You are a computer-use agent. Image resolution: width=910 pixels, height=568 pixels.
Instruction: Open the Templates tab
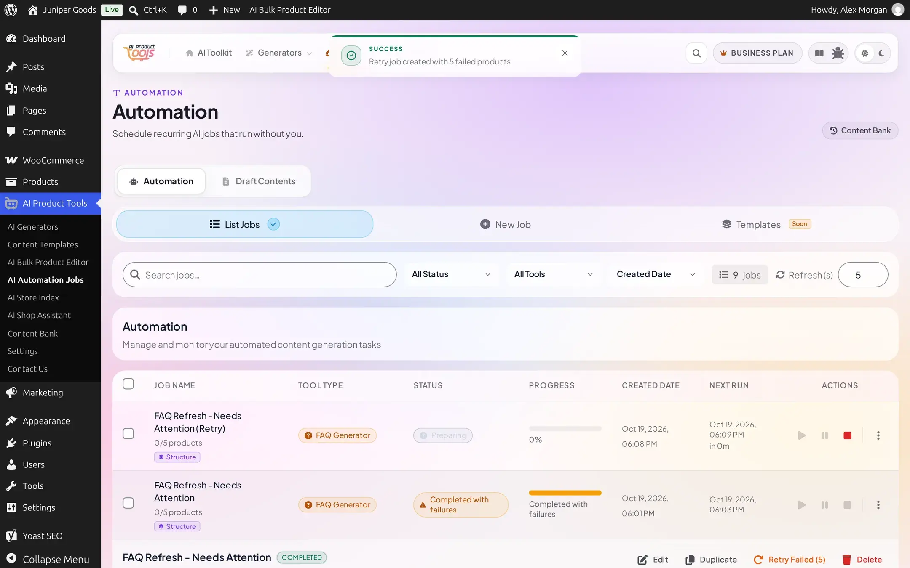point(766,225)
